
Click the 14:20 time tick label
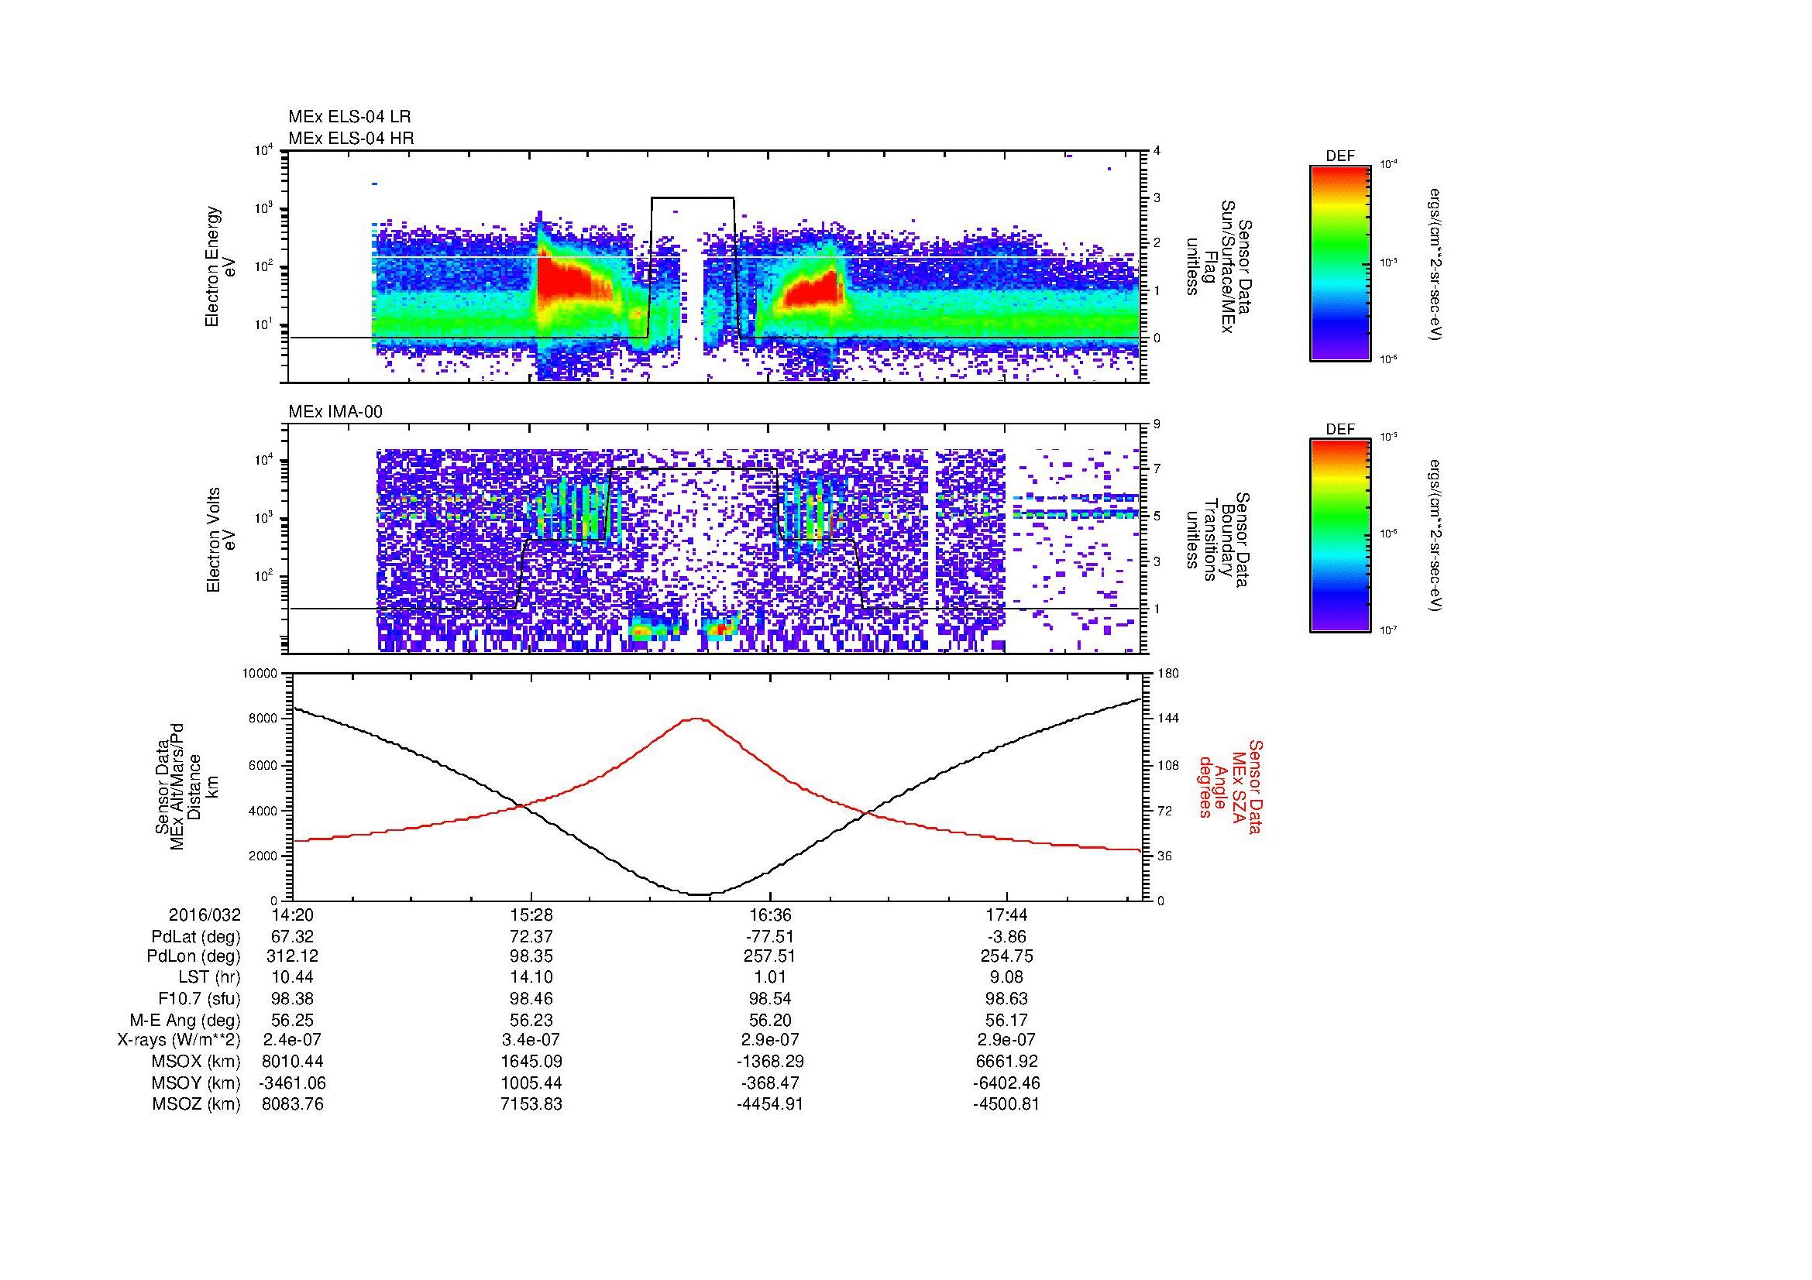292,915
